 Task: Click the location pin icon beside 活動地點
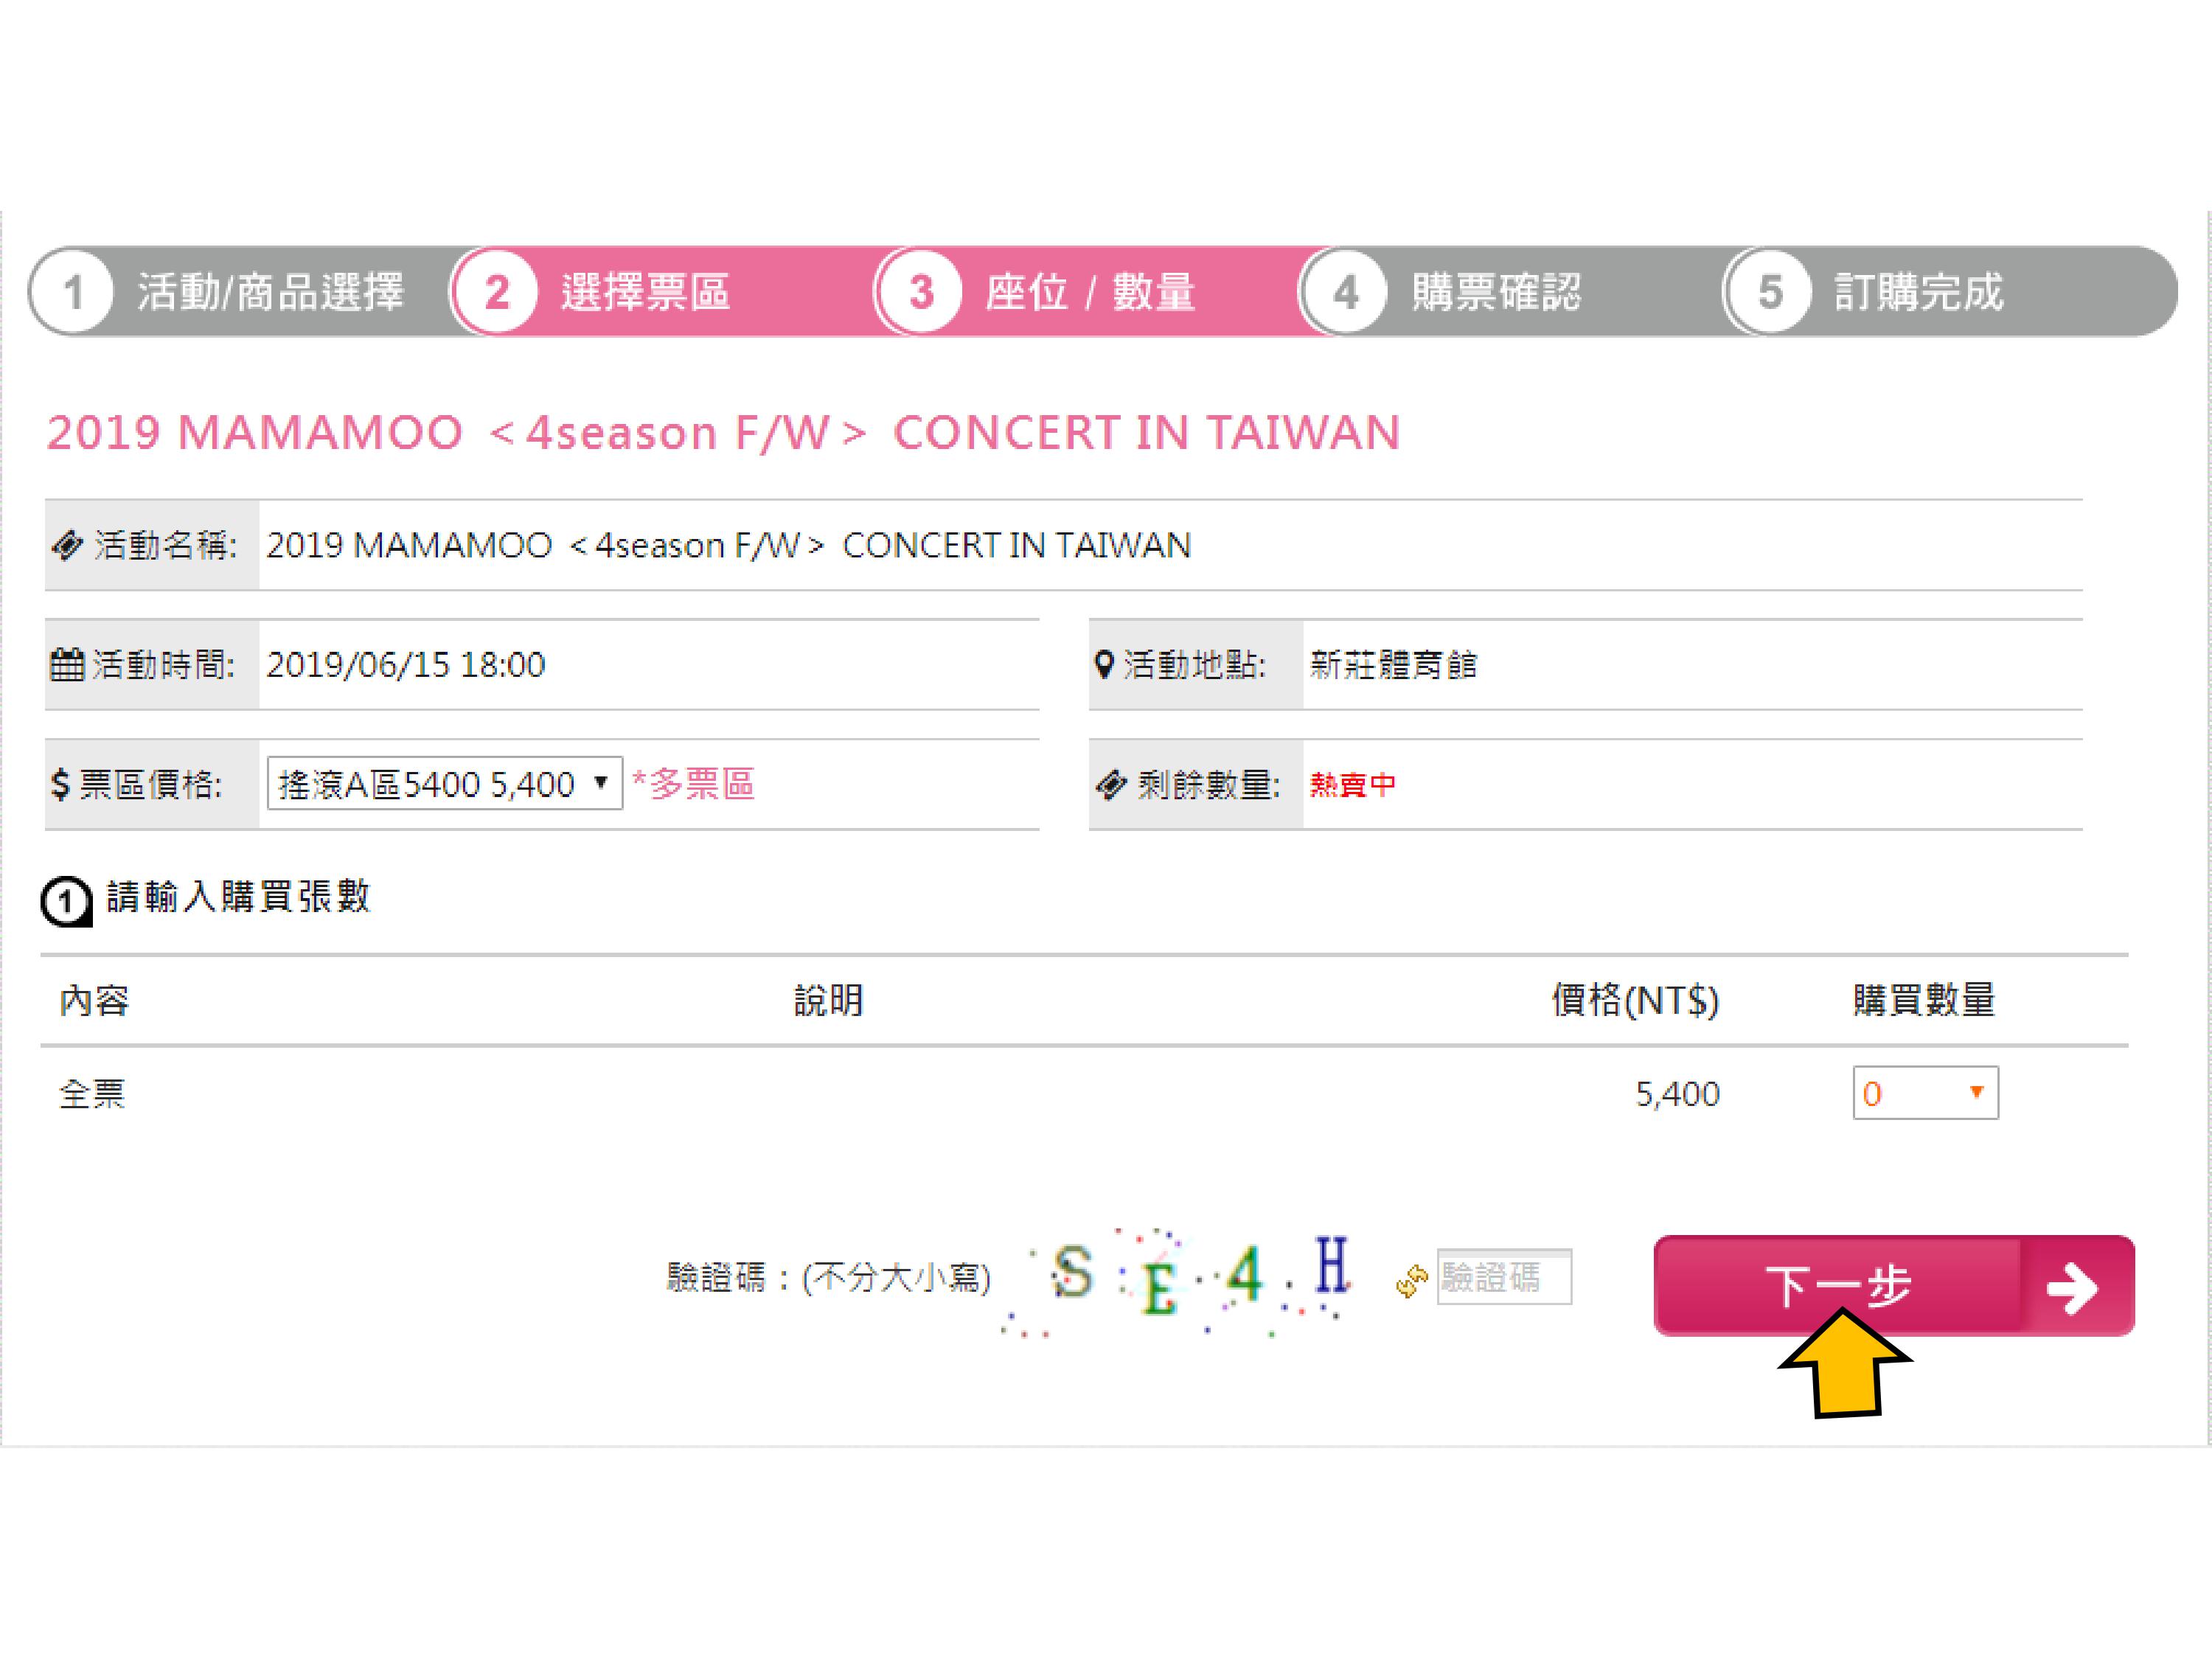(x=1104, y=664)
